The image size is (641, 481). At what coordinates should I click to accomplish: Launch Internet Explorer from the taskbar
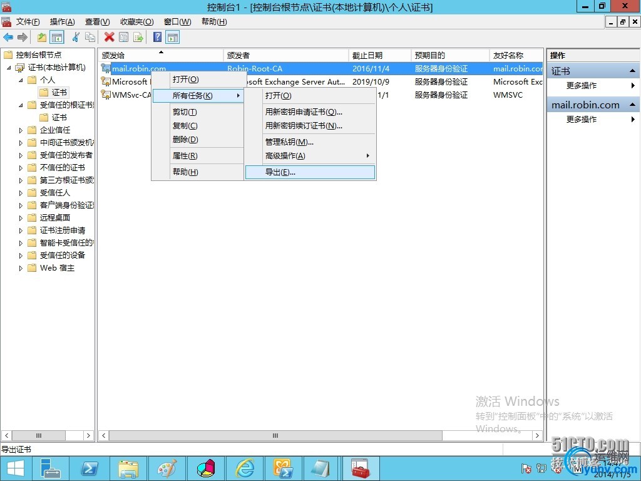click(x=245, y=468)
